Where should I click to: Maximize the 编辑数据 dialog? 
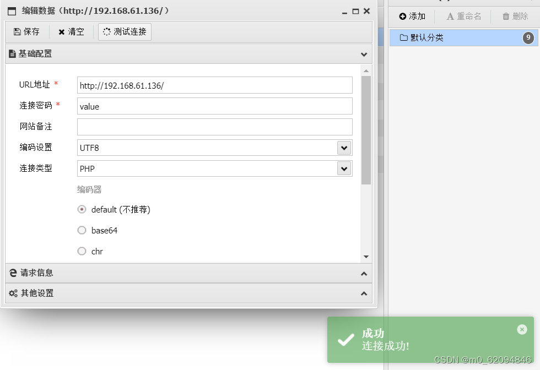pyautogui.click(x=355, y=12)
